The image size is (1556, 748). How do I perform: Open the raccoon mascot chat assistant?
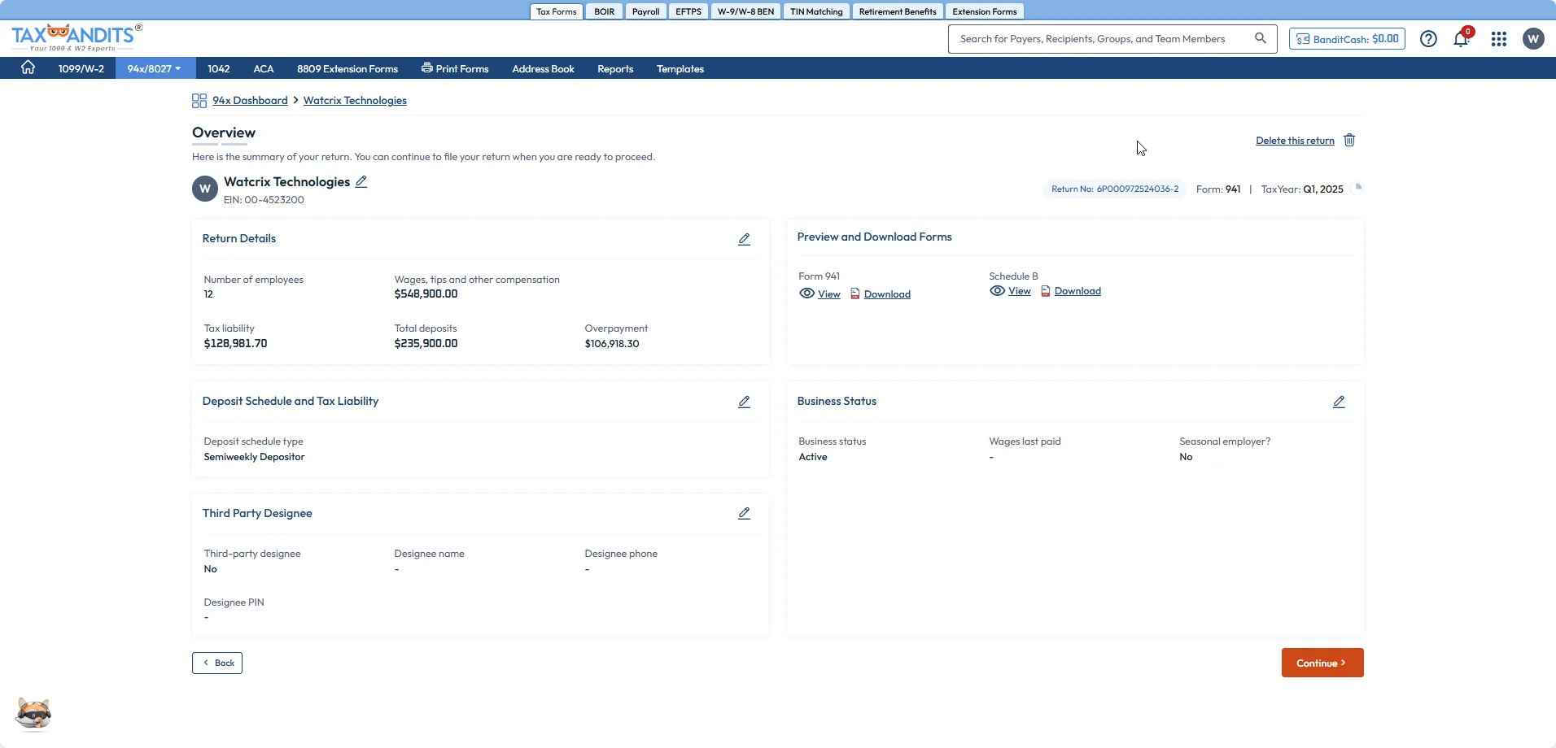[x=33, y=714]
